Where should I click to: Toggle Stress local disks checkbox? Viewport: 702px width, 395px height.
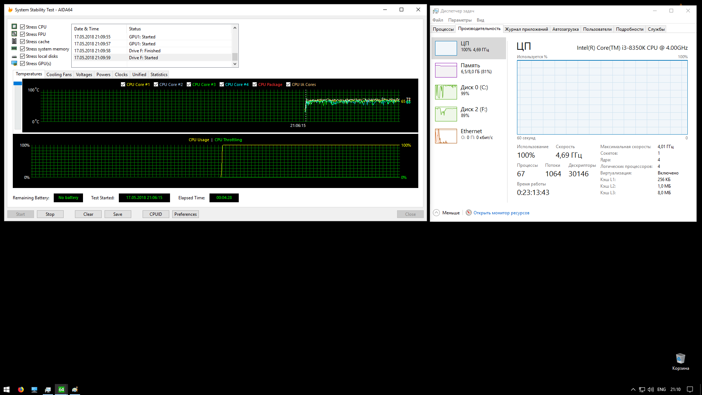coord(23,56)
